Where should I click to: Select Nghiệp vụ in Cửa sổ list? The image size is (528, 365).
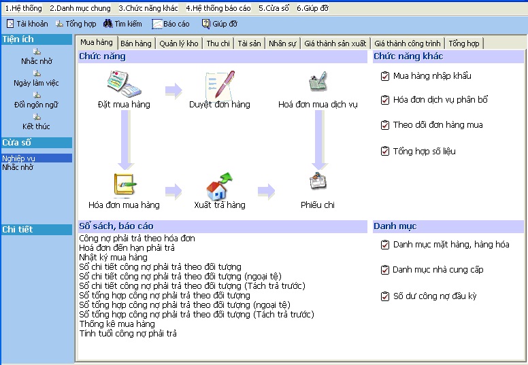(x=19, y=158)
